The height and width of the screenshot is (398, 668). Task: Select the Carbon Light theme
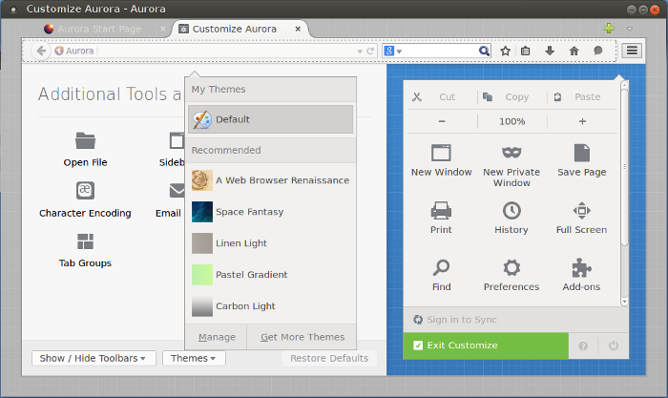click(x=270, y=306)
